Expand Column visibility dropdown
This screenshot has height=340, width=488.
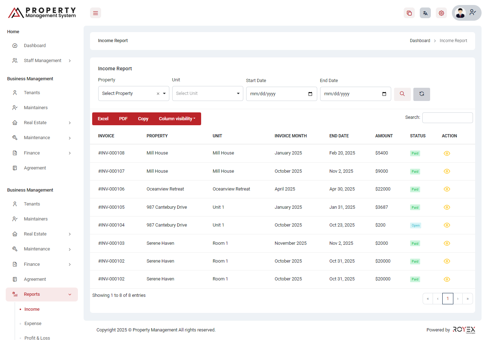tap(177, 119)
